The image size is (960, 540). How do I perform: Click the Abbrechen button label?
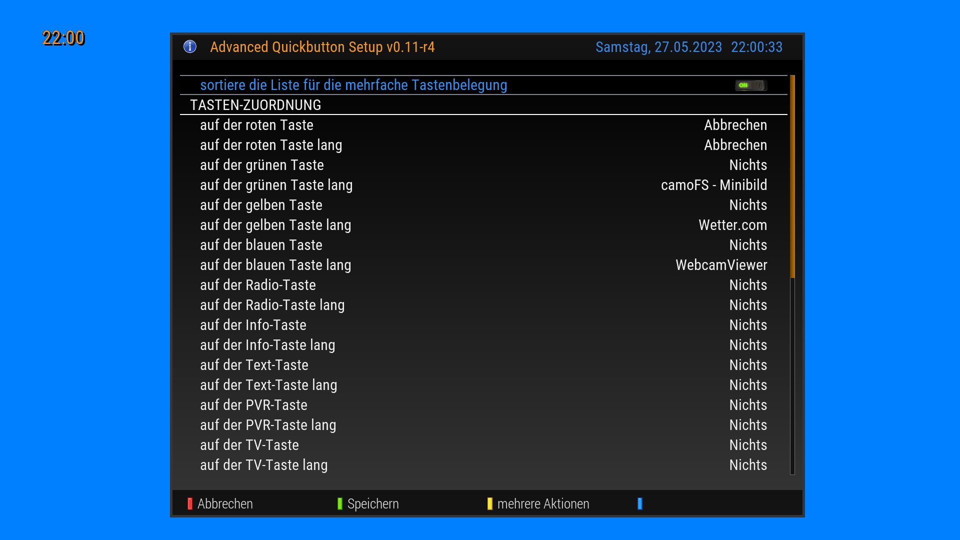click(x=225, y=503)
